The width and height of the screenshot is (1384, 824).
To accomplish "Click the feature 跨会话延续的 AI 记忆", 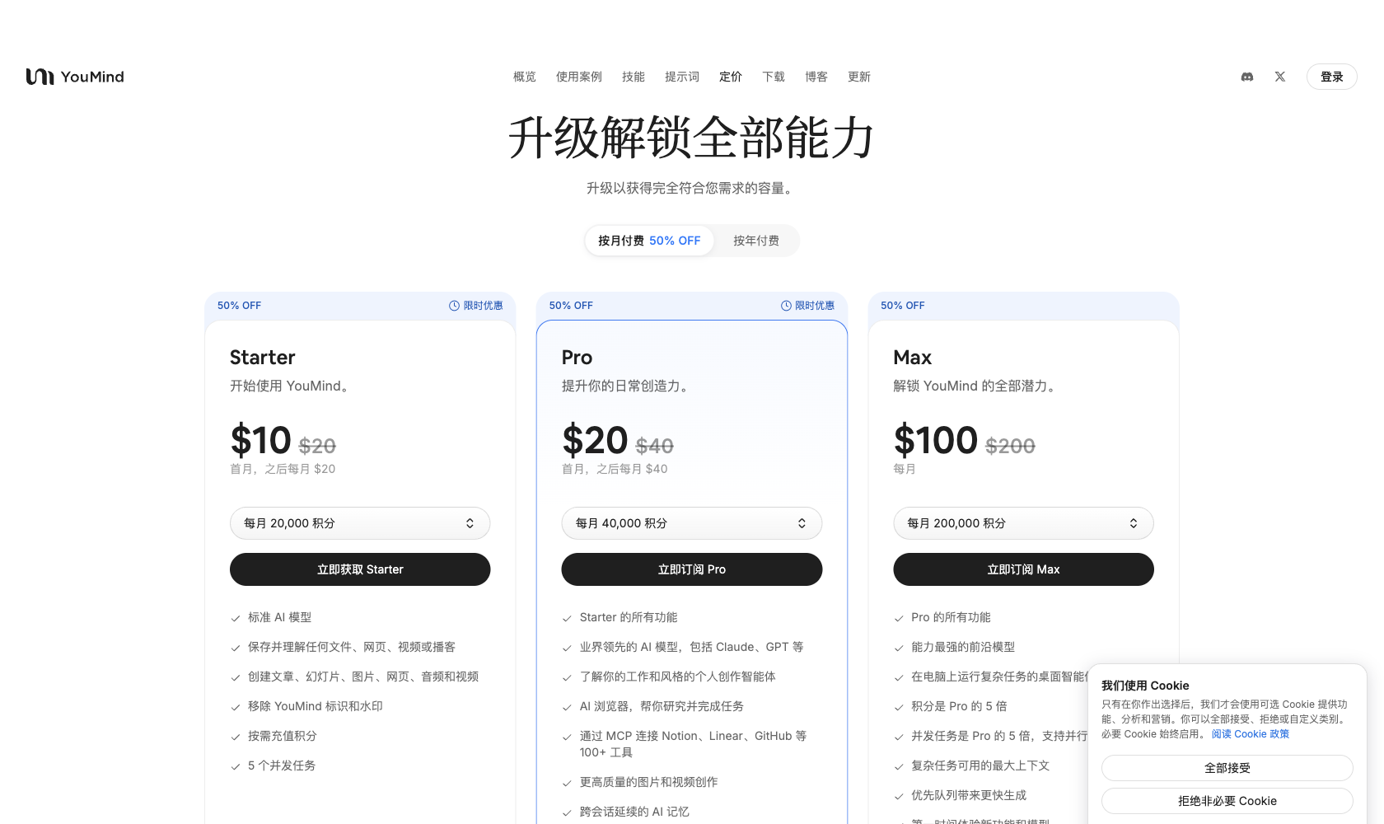I will click(634, 812).
